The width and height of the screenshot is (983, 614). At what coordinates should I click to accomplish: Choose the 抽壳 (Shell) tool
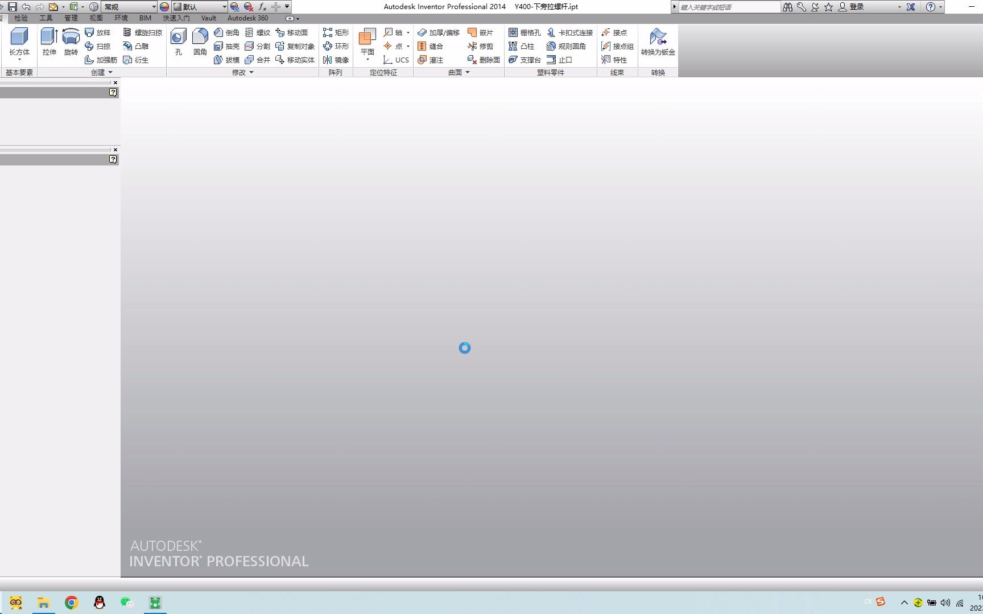[x=226, y=46]
